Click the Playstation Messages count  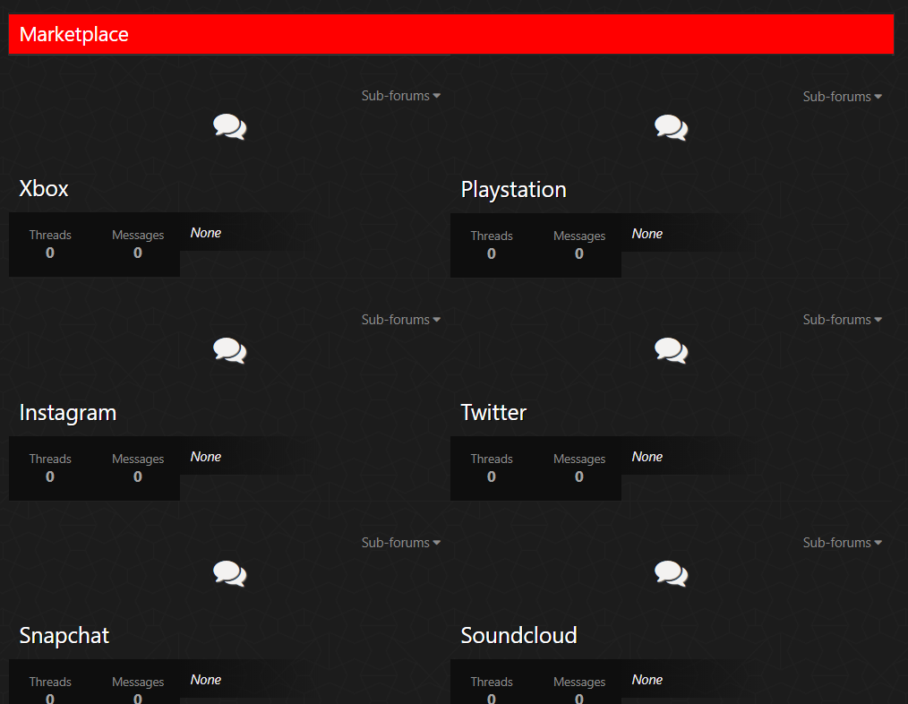click(579, 253)
